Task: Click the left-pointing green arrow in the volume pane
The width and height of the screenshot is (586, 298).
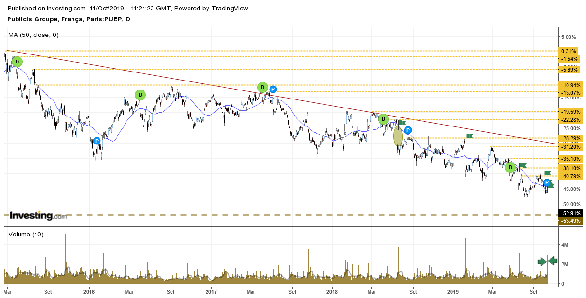Action: click(x=552, y=261)
